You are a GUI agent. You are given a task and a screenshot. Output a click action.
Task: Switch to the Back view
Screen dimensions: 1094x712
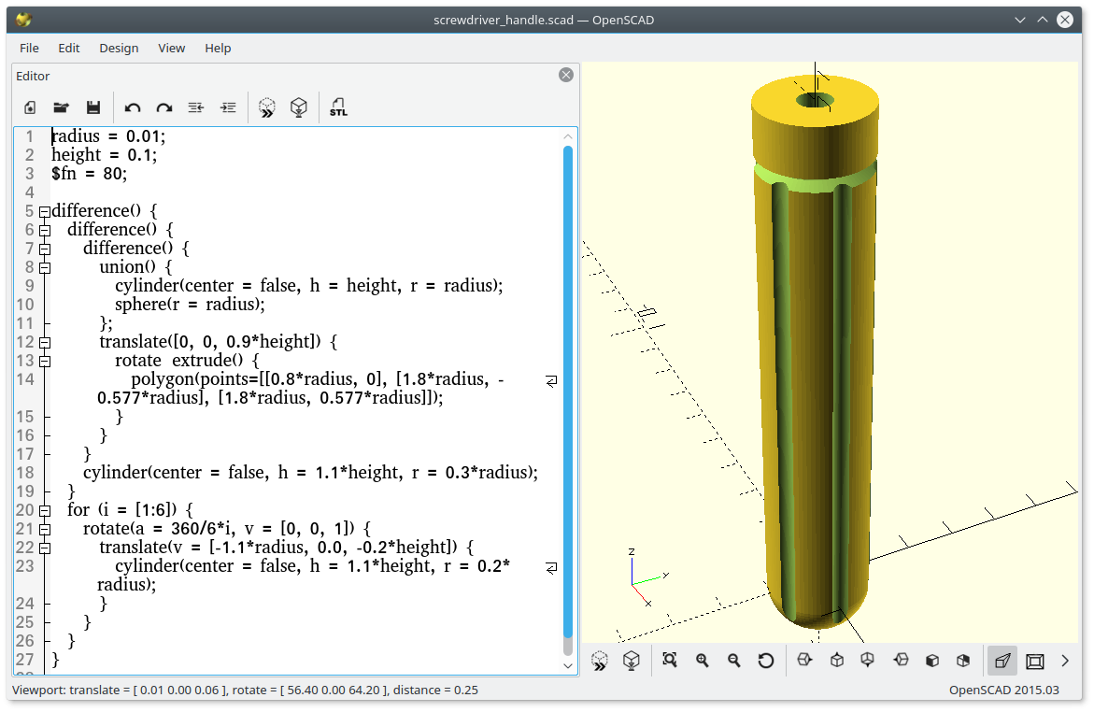963,661
